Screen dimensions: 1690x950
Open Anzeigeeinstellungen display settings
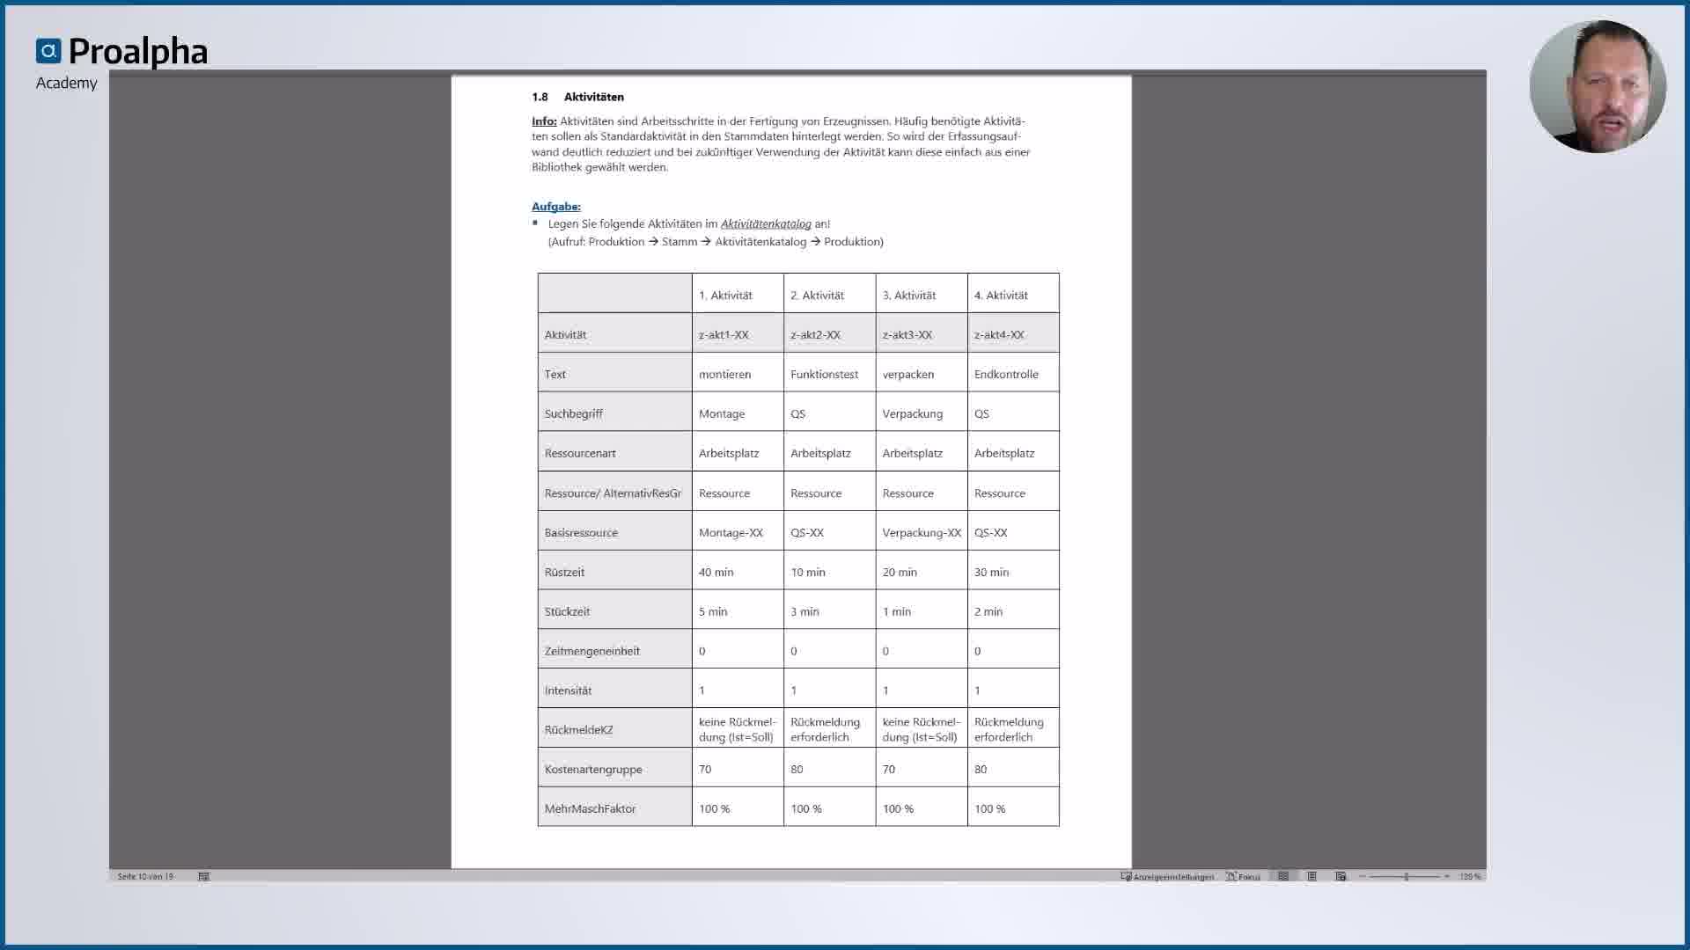1167,876
